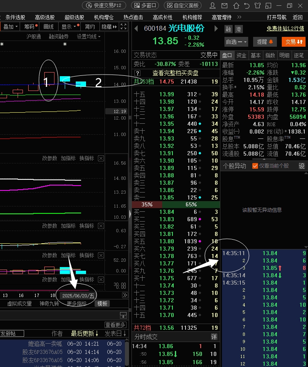Click the back arrow undo icon
Screen dimensions: 308x367
(x=247, y=5)
